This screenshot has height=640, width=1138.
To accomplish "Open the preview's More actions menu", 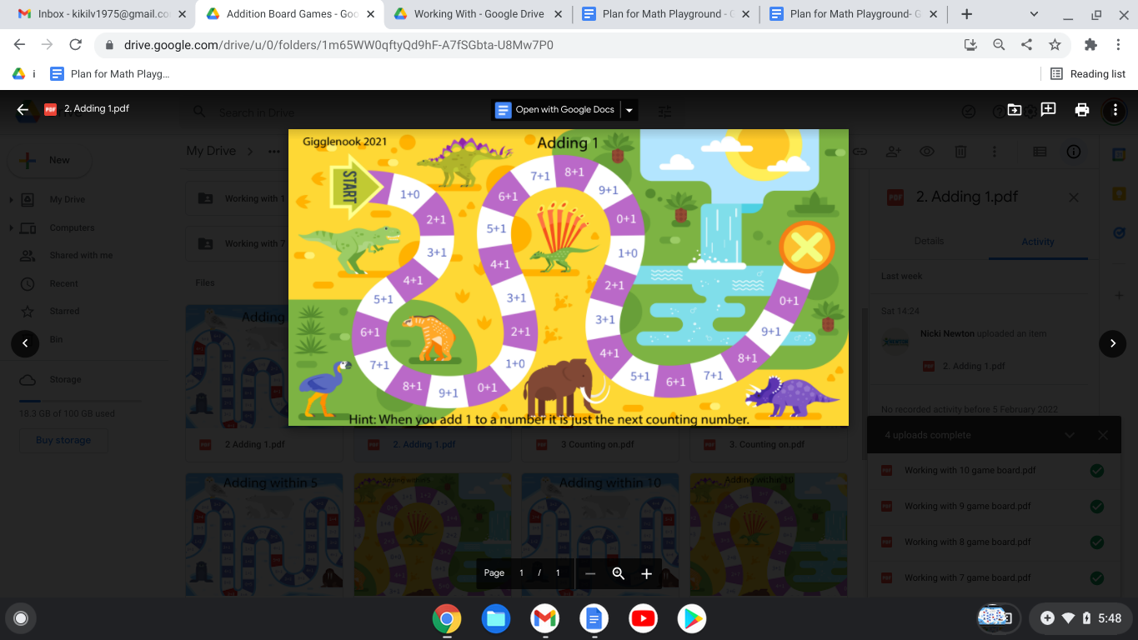I will pos(1115,109).
